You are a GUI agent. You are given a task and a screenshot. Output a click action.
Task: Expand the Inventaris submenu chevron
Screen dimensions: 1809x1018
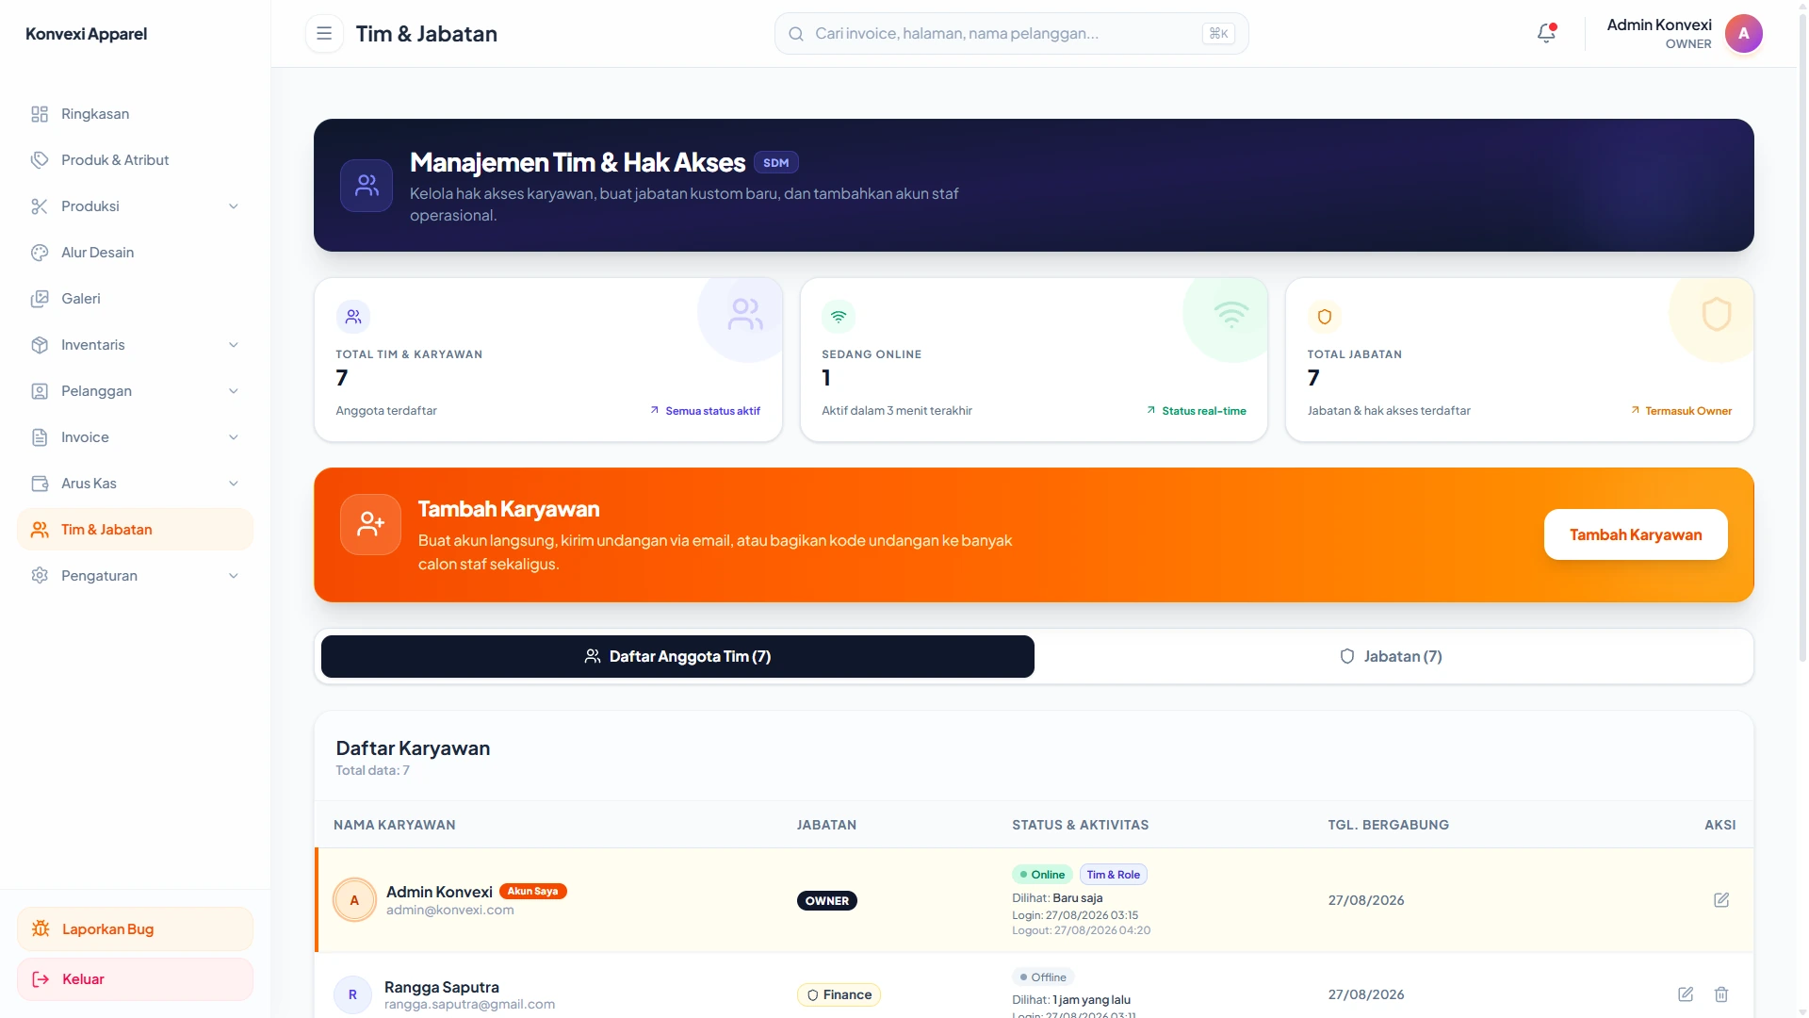(x=234, y=345)
